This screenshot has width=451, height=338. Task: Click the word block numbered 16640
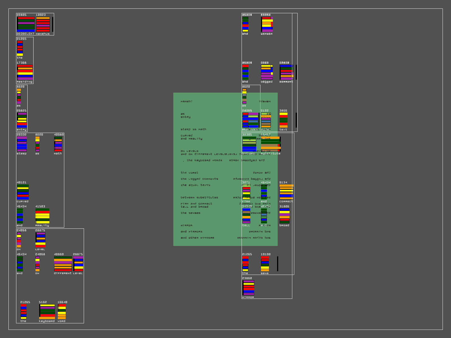point(62,312)
